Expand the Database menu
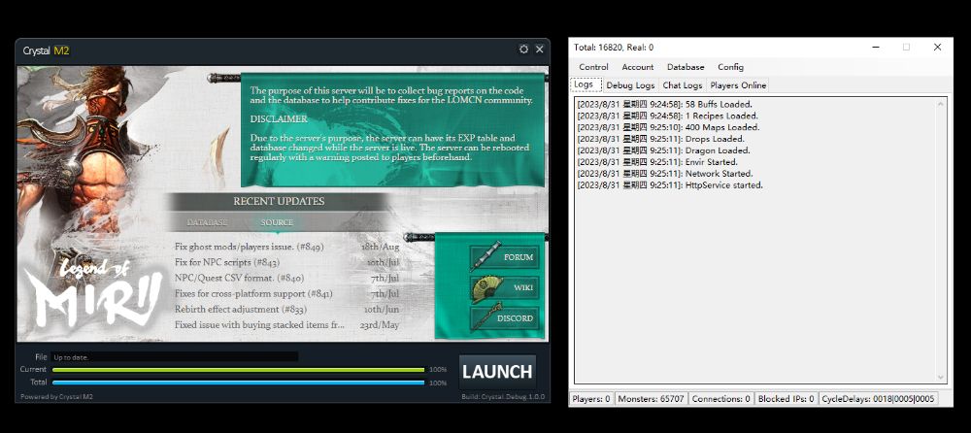This screenshot has height=433, width=971. (x=686, y=67)
